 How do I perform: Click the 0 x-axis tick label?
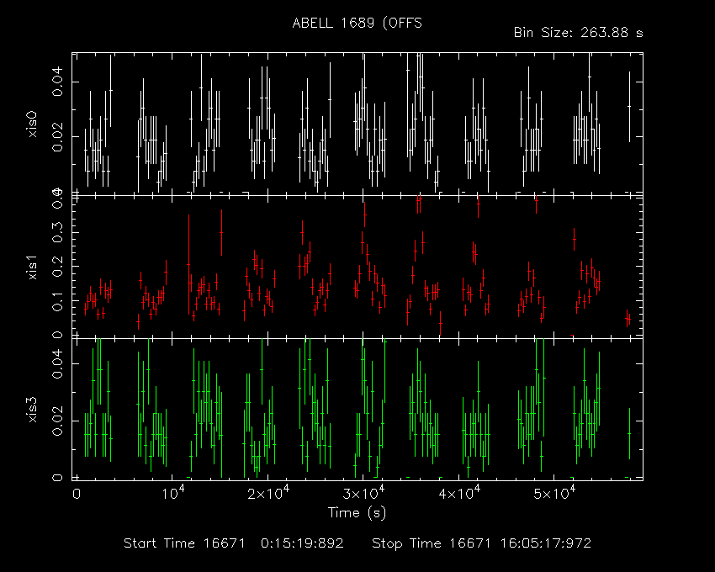point(77,494)
